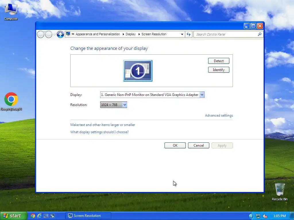Expand arrow before Display breadcrumb
Screen dimensions: 294x220
[x=123, y=34]
